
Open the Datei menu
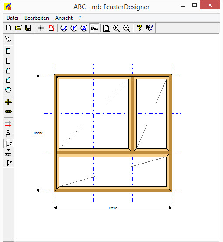pos(13,18)
